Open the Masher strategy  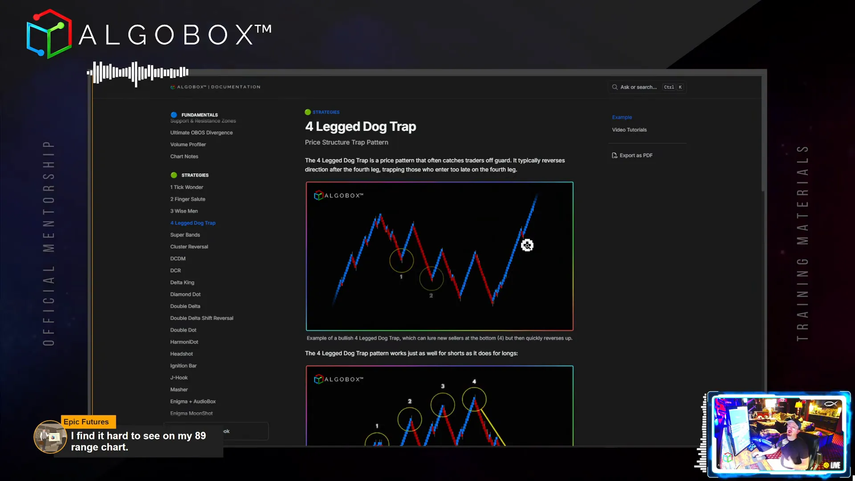click(179, 390)
